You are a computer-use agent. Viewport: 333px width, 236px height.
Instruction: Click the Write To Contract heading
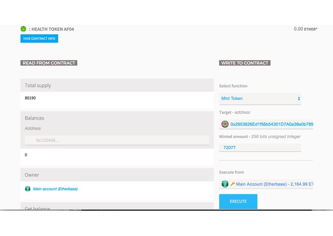coord(245,63)
